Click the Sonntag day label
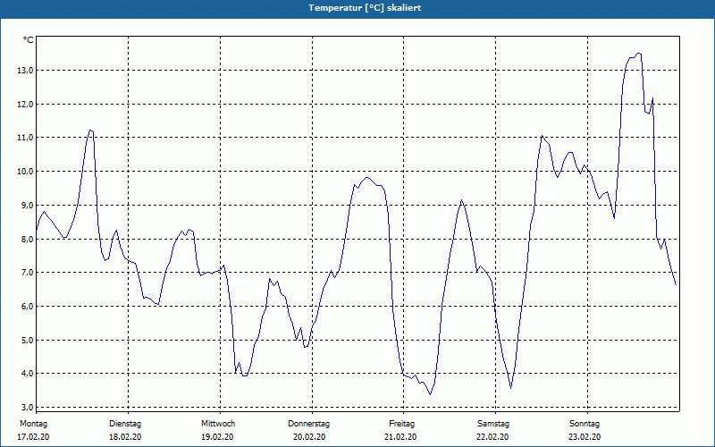The image size is (715, 447). (x=585, y=424)
